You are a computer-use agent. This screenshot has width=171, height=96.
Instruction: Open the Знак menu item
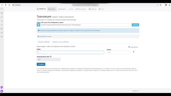[71, 9]
